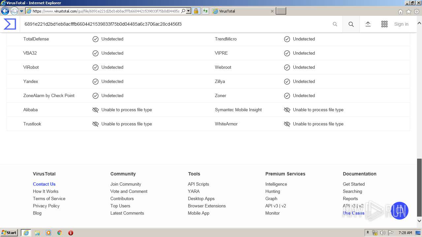Click the Trustlook engine name
Screen dimensions: 422x237
tap(32, 124)
